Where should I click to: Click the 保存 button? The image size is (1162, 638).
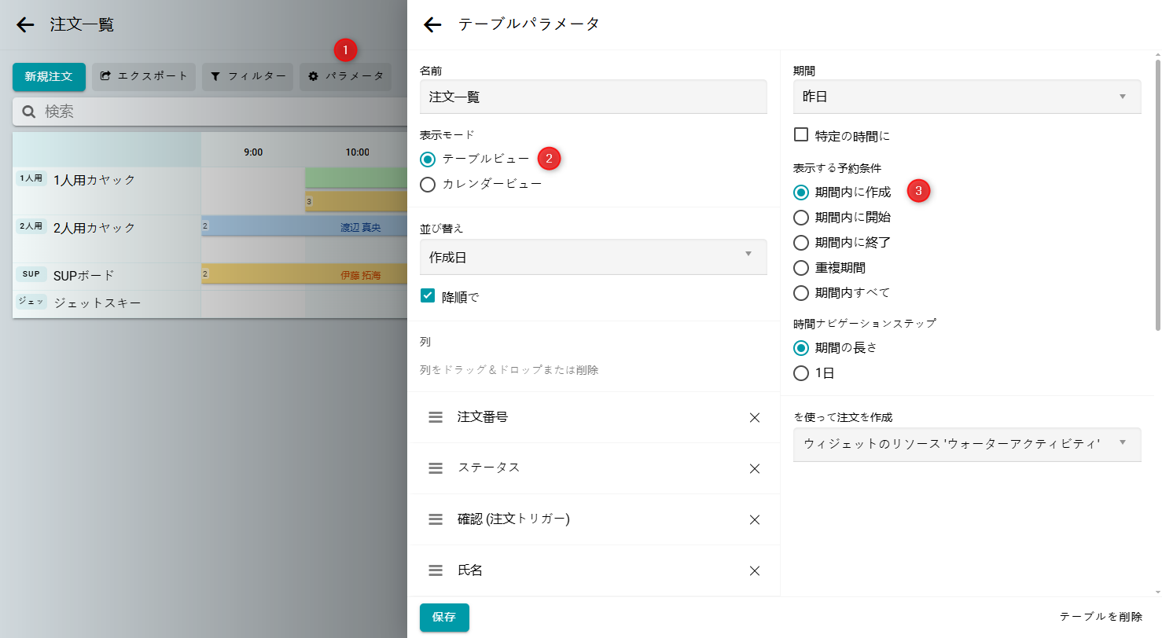(x=444, y=618)
